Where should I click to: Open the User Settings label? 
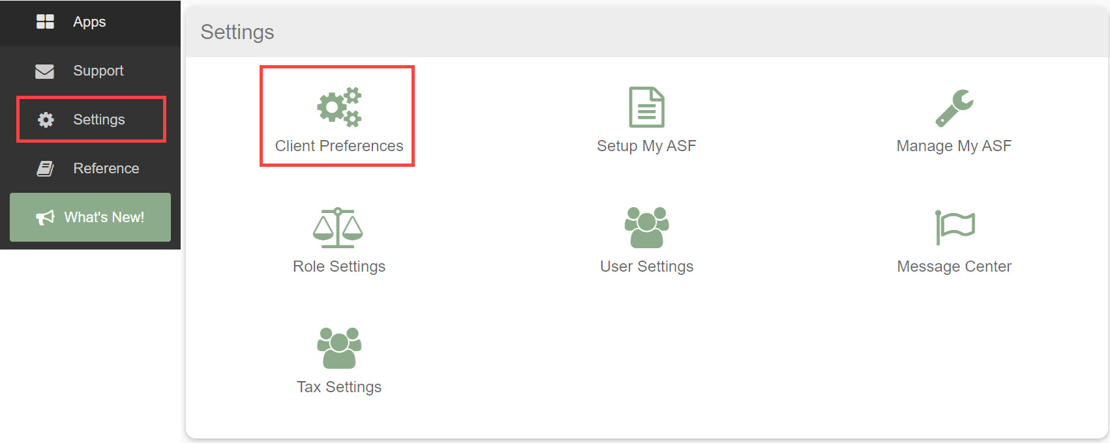[646, 266]
